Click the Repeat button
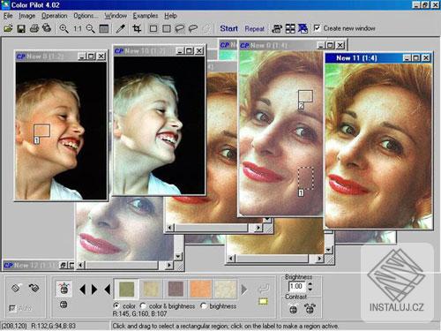441x331 pixels. point(254,28)
